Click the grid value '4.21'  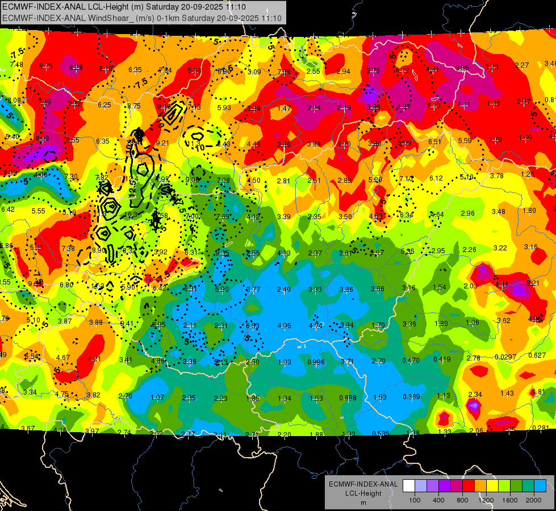[94, 358]
